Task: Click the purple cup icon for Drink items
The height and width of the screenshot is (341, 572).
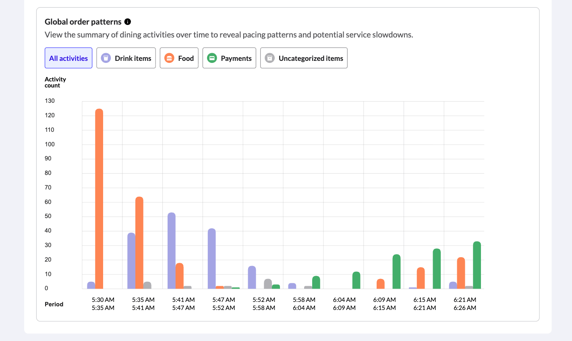Action: (106, 58)
